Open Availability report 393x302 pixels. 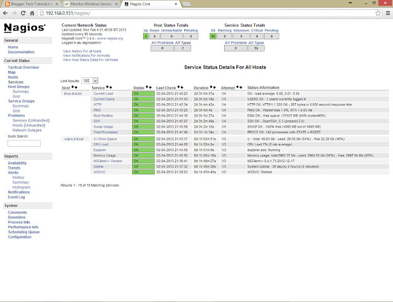pos(17,163)
